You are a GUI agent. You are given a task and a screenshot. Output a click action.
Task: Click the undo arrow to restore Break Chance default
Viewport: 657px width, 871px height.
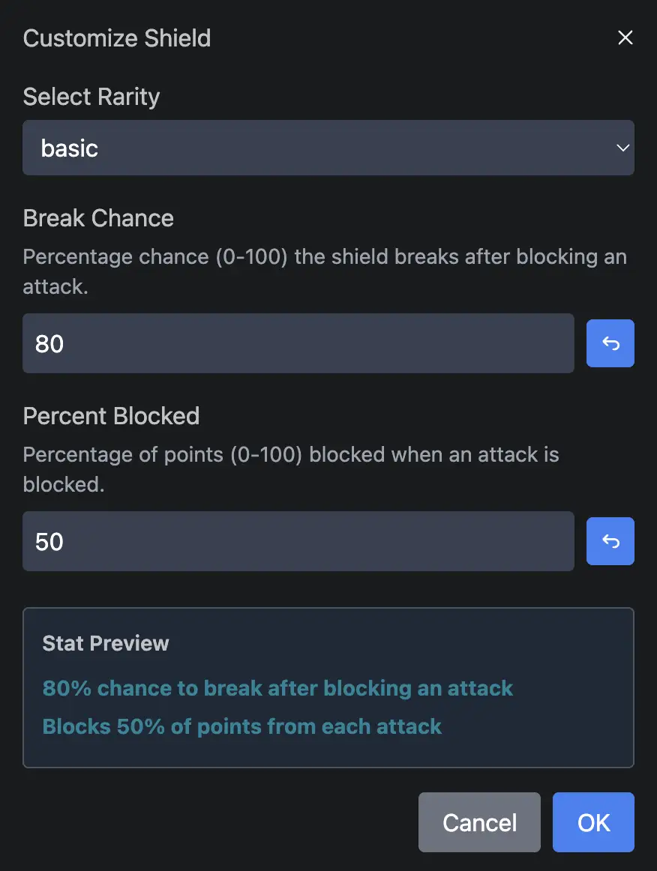point(610,343)
